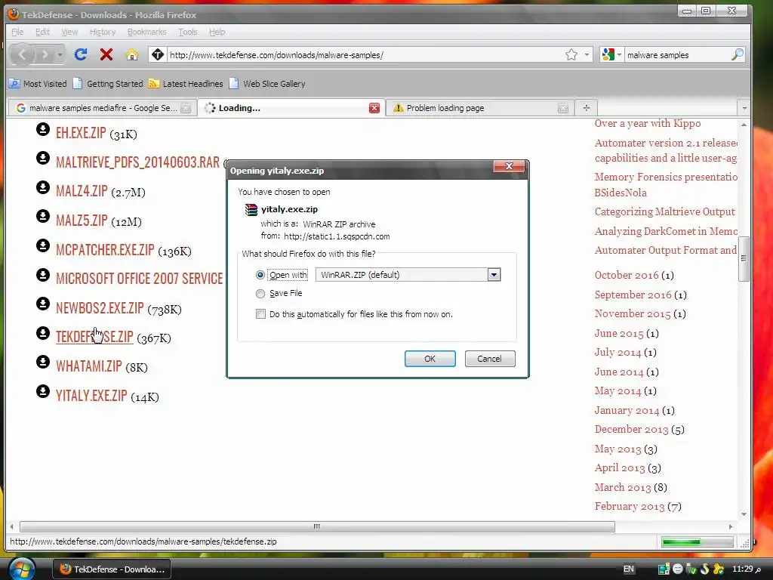The height and width of the screenshot is (580, 773).
Task: Download icon next to EH.EXE.ZIP
Action: pyautogui.click(x=43, y=129)
